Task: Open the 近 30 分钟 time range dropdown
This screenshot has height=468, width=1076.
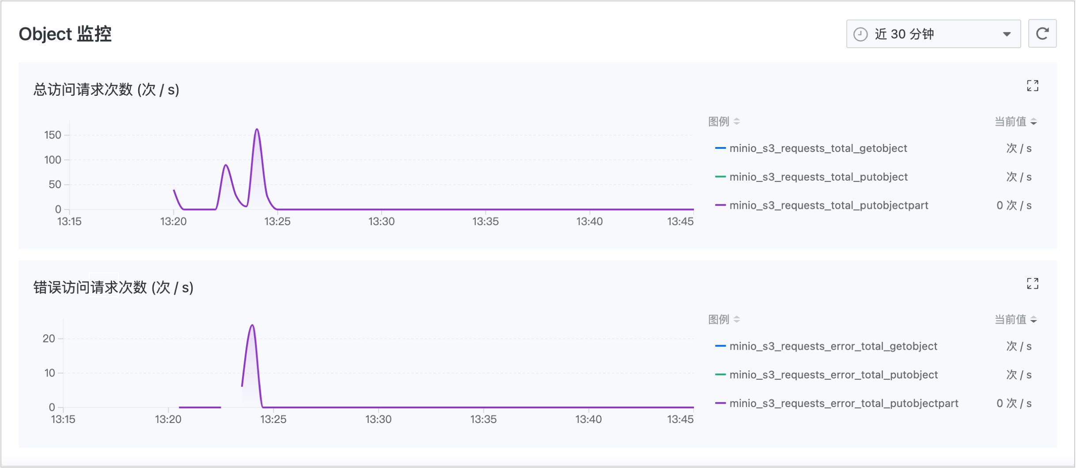Action: (x=932, y=34)
